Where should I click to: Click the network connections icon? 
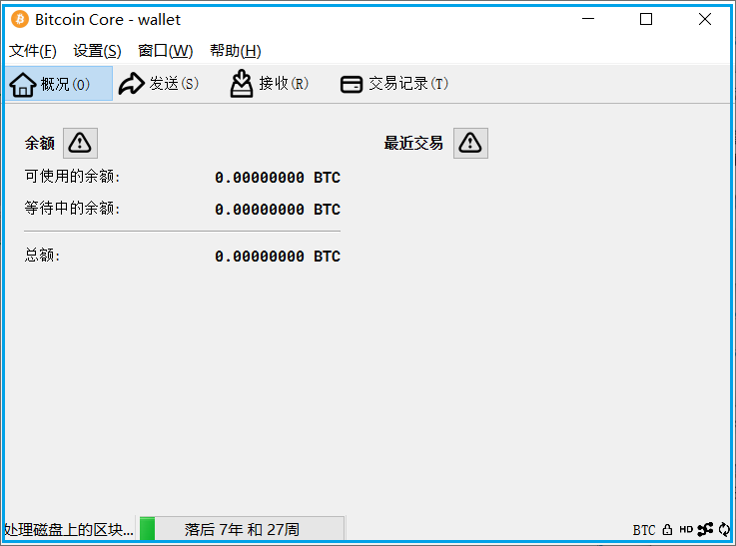click(x=705, y=529)
